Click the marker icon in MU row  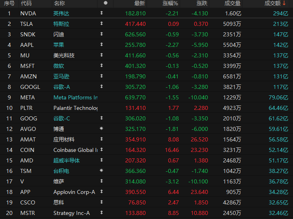(x=102, y=55)
